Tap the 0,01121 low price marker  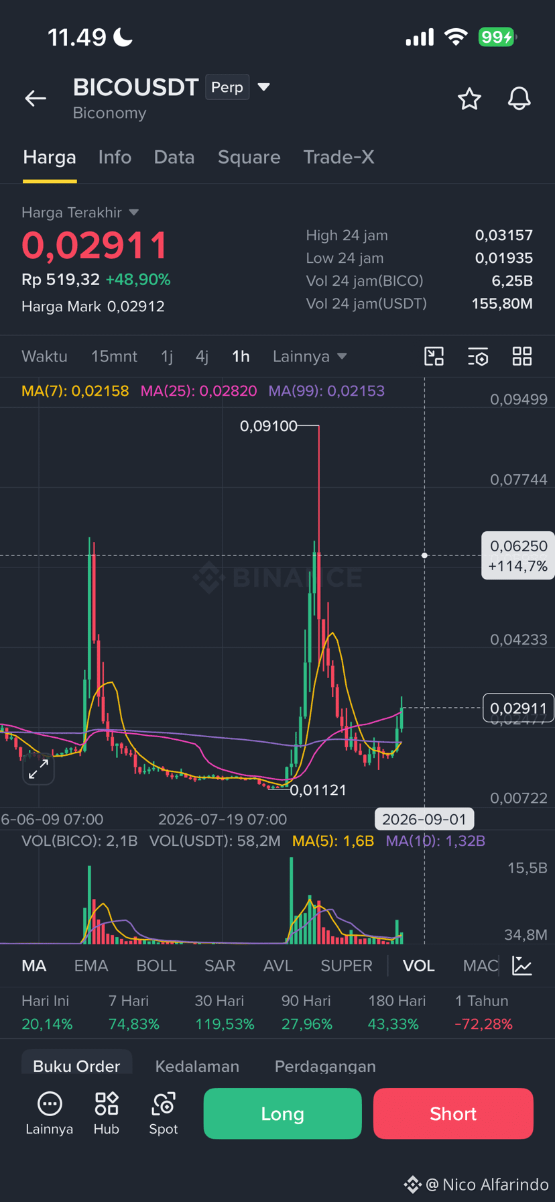[318, 789]
